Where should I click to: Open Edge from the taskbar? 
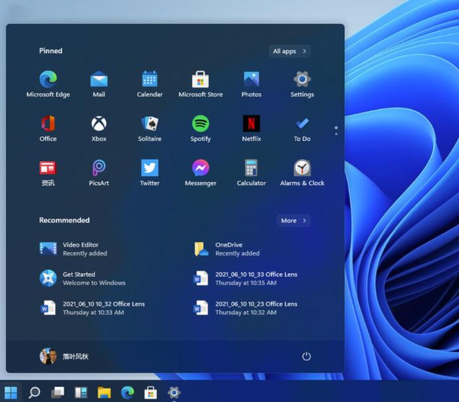pos(128,392)
